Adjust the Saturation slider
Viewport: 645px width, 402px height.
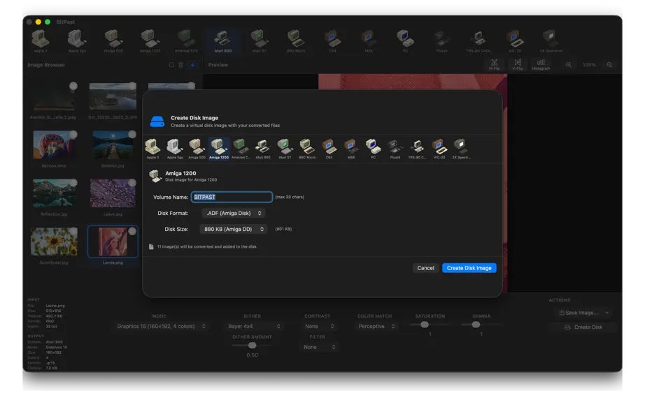[x=425, y=325]
